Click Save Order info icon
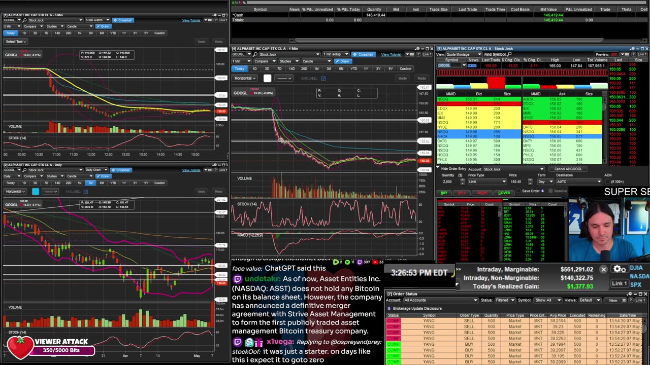650x365 pixels. click(x=542, y=191)
